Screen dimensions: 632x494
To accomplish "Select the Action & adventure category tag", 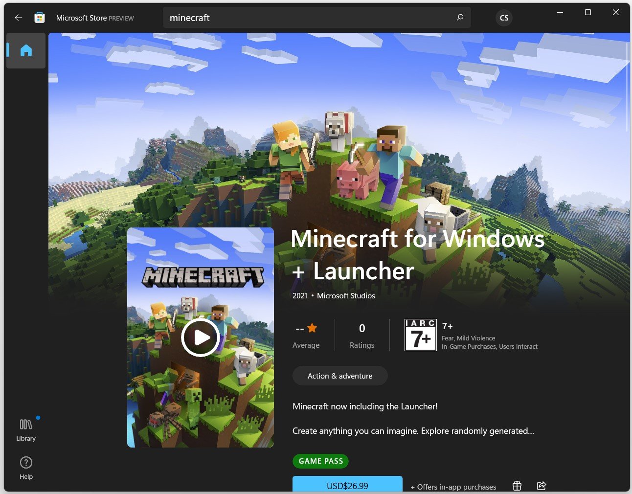I will tap(340, 376).
